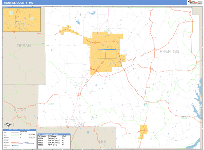This screenshot has height=150, width=204.
Task: Select the TIPPAH county label
Action: [23, 45]
